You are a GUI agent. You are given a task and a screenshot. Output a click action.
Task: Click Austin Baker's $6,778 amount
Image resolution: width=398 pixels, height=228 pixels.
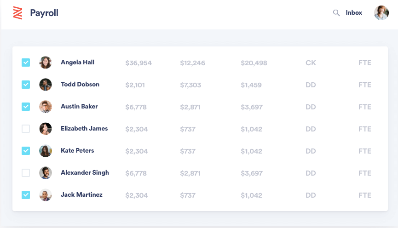click(x=136, y=107)
